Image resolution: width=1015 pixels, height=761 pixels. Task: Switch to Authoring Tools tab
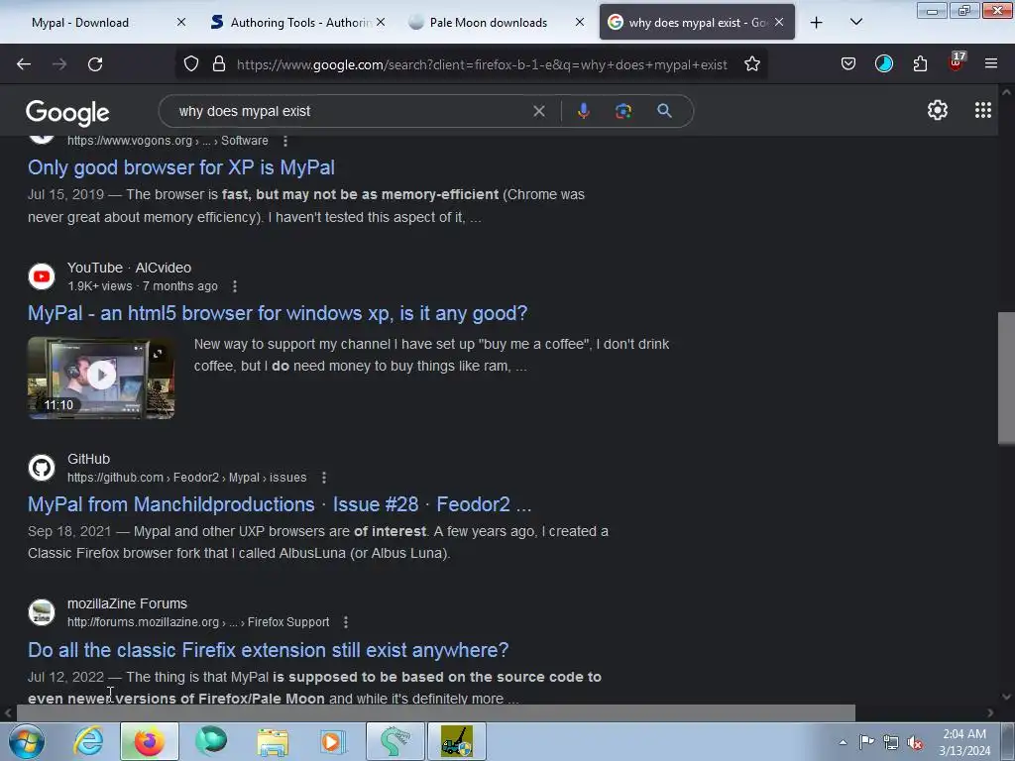click(297, 23)
